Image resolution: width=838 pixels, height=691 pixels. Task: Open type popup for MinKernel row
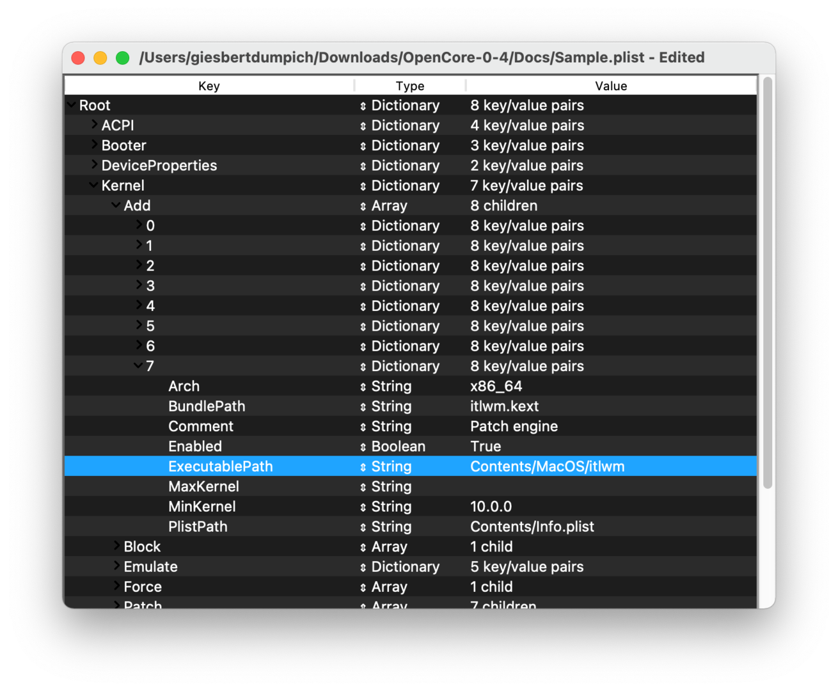[x=363, y=507]
